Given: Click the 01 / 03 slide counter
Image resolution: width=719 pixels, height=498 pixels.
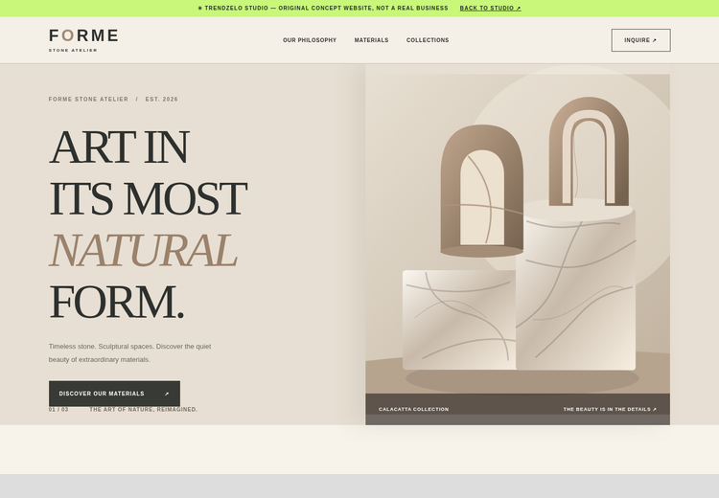Looking at the screenshot, I should [x=58, y=410].
